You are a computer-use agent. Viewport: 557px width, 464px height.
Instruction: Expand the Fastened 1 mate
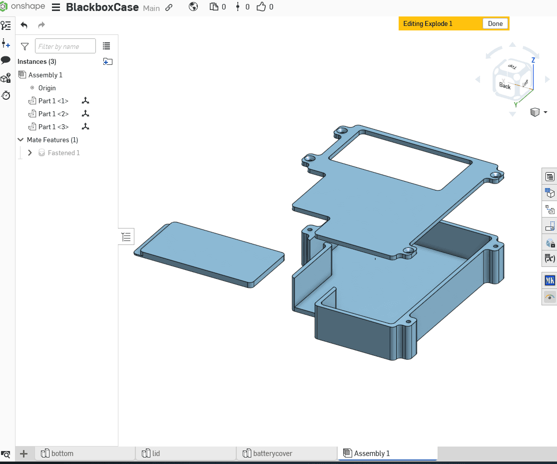(30, 153)
